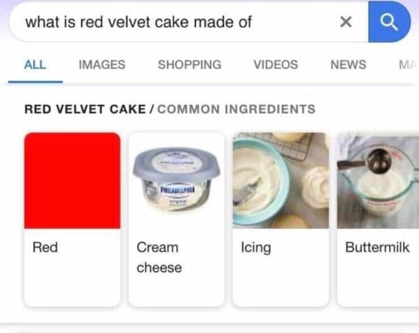Switch to the ALL tab
This screenshot has height=333, width=419.
point(35,64)
